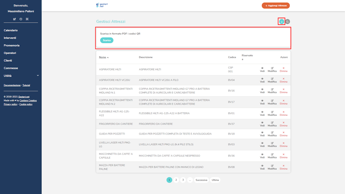The height and width of the screenshot is (194, 345).
Task: Open search with the magnifier icon
Action: click(287, 21)
